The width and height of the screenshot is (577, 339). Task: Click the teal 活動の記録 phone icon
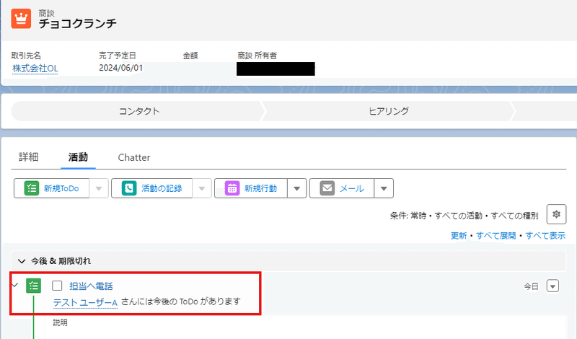coord(129,188)
